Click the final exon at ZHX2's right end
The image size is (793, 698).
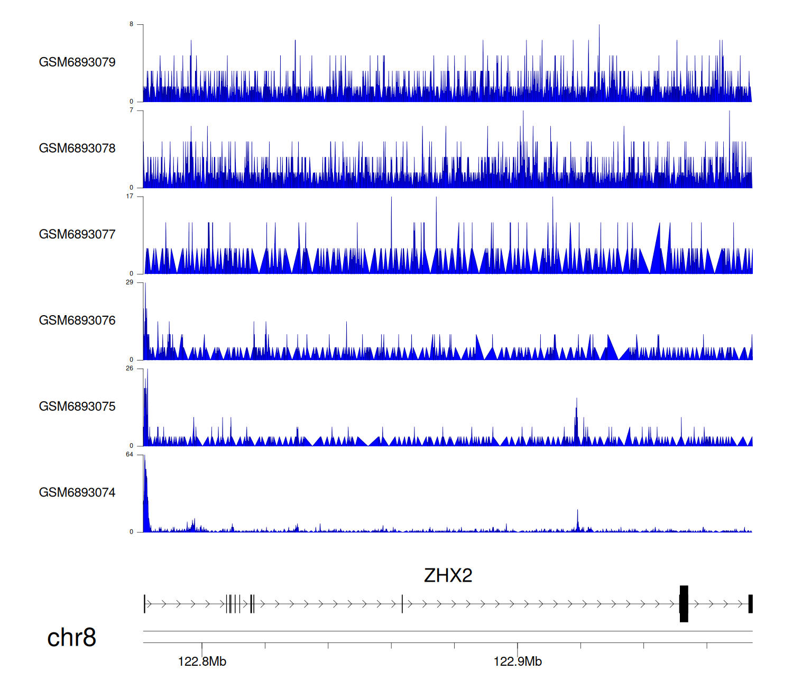750,604
